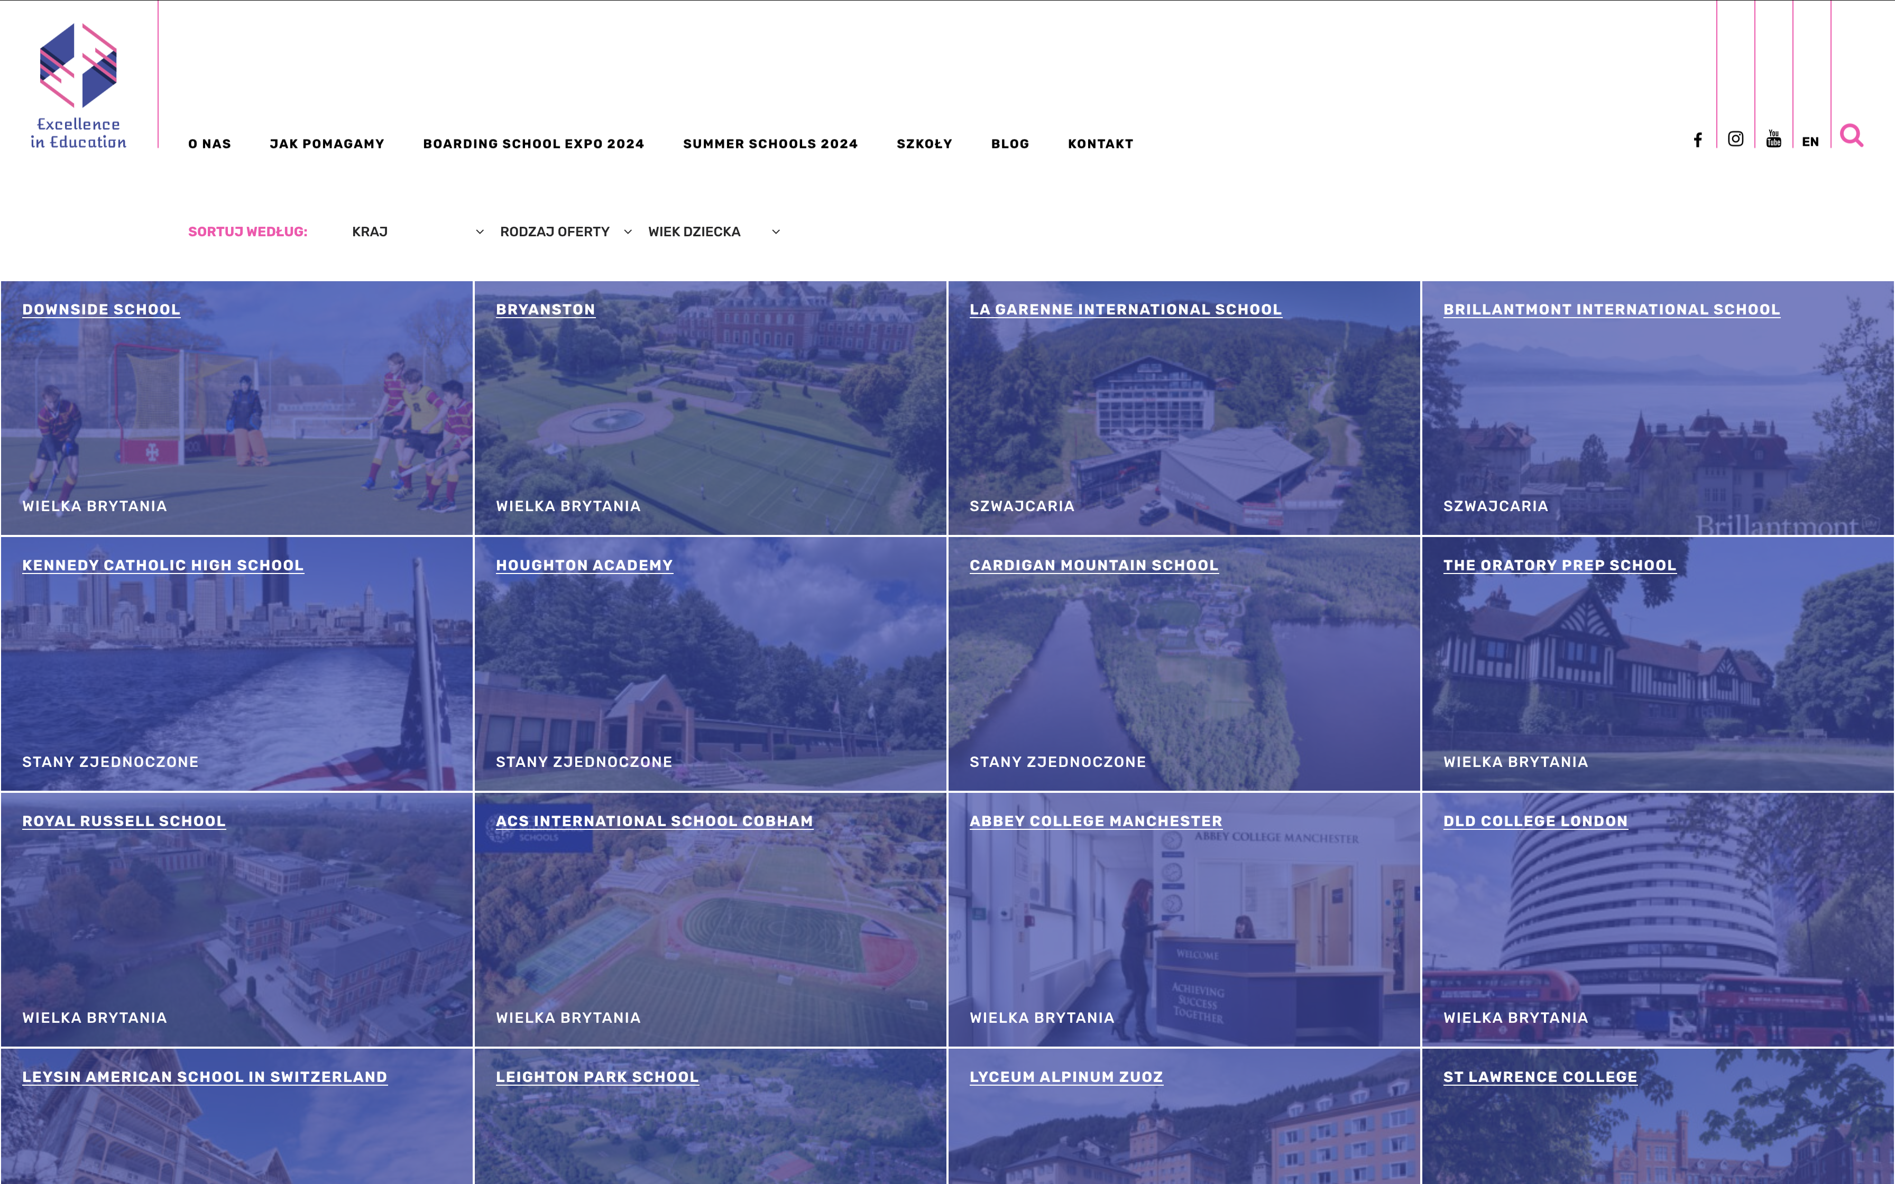Click the Excellence in Education logo
The width and height of the screenshot is (1895, 1184).
click(78, 85)
